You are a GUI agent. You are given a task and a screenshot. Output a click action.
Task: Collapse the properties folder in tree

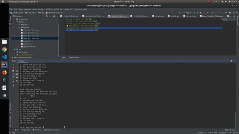tap(15, 19)
